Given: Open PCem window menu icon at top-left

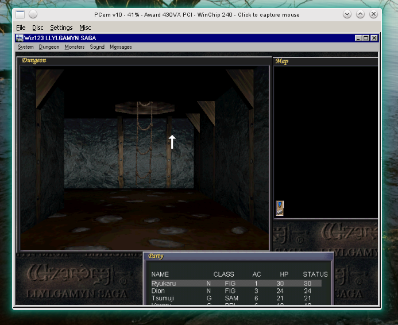Looking at the screenshot, I should coord(20,14).
